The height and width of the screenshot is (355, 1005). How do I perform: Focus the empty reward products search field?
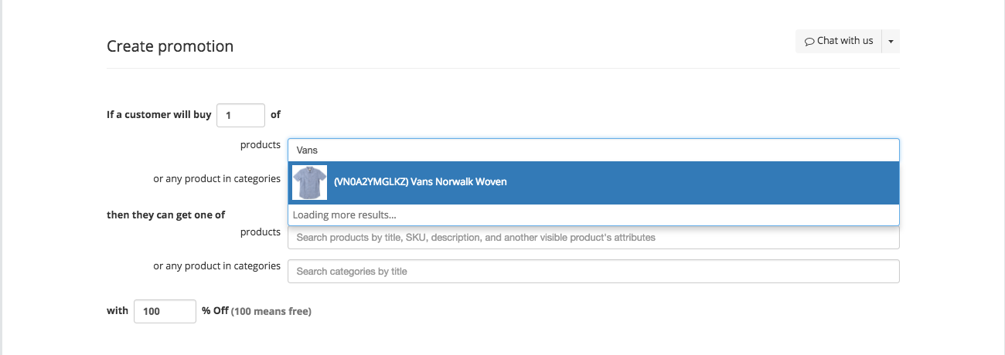point(594,238)
